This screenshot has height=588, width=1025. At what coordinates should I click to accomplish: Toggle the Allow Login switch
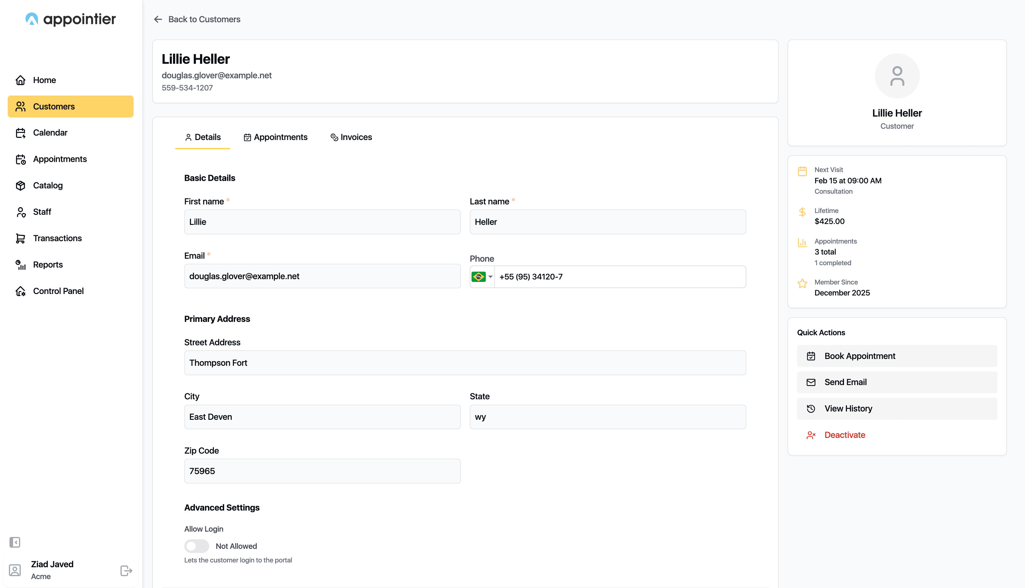tap(197, 546)
